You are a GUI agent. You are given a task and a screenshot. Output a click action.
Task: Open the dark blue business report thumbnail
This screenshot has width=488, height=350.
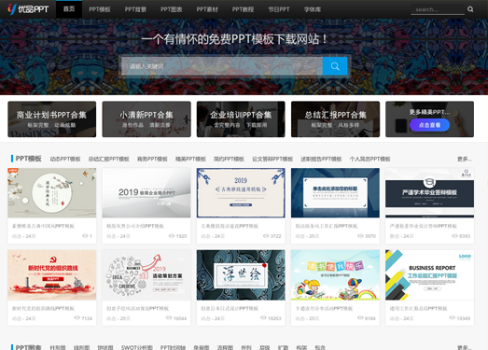(x=335, y=193)
